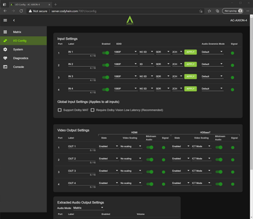The height and width of the screenshot is (219, 253).
Task: Click the Diagnostics heart icon
Action: [5, 58]
